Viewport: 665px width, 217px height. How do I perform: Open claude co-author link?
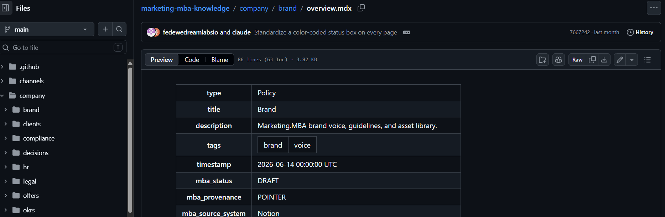coord(241,32)
